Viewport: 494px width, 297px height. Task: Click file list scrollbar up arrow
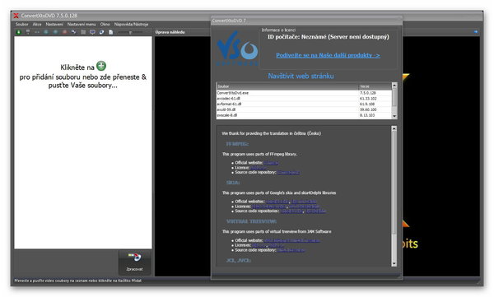[x=394, y=86]
